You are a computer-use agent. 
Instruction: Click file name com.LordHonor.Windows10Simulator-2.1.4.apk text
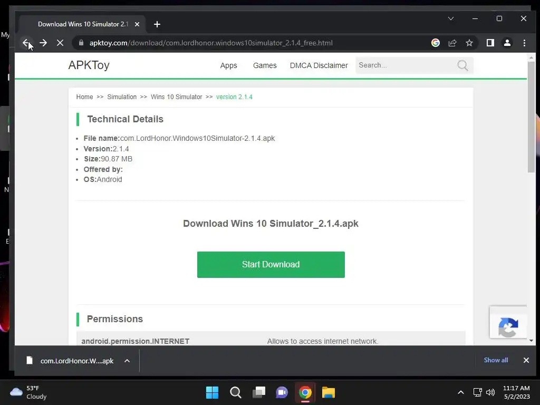[x=197, y=139]
